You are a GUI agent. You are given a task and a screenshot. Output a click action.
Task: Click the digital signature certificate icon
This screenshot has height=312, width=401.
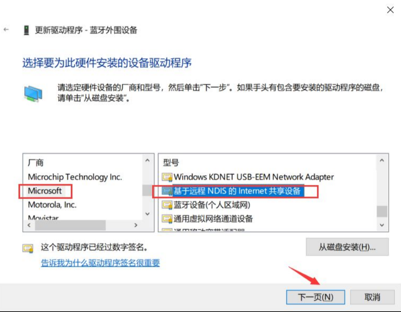click(28, 248)
